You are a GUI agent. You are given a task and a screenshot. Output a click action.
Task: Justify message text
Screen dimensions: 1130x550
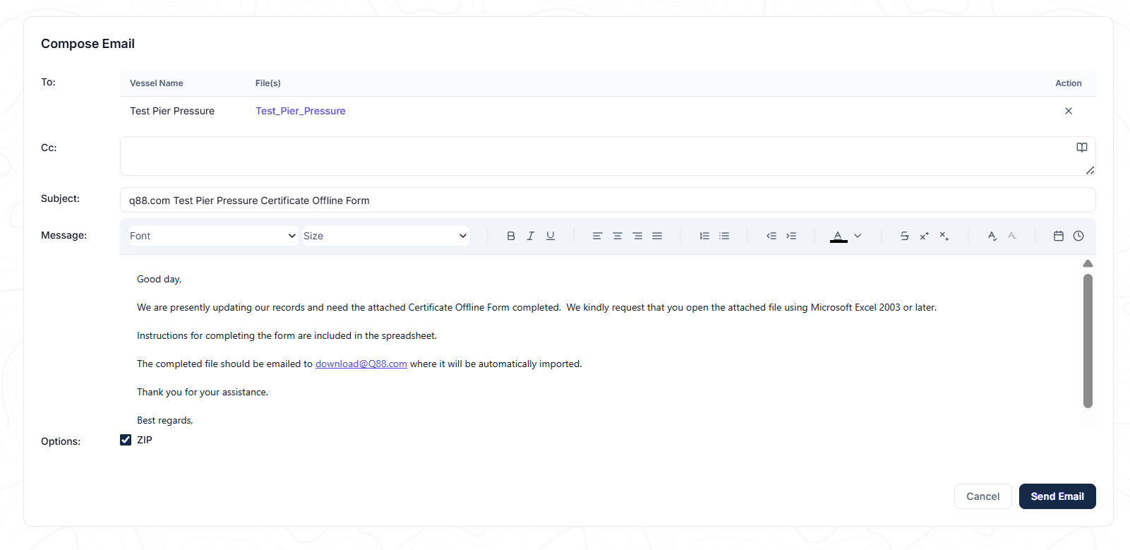657,236
